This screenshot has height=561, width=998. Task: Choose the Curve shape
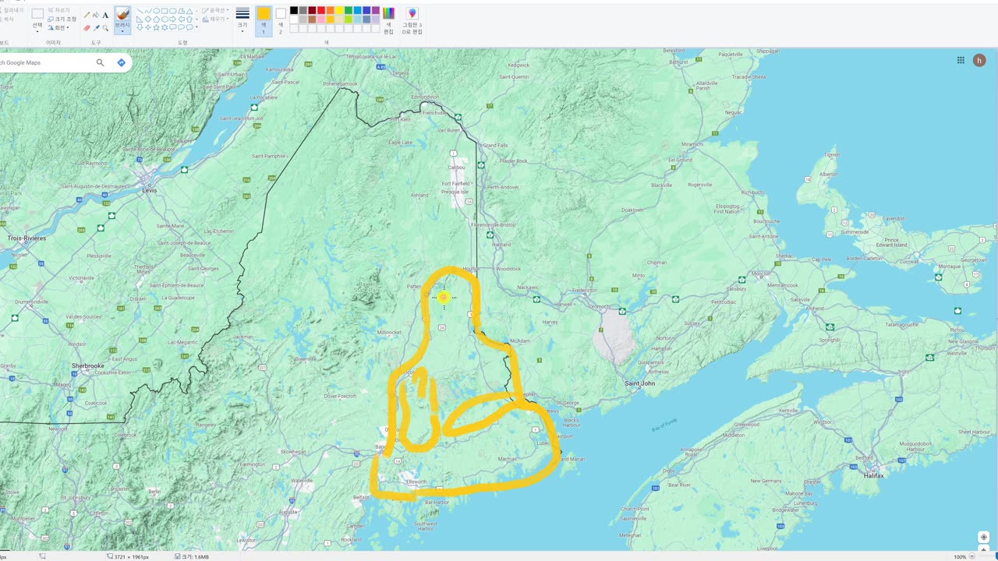click(x=148, y=11)
